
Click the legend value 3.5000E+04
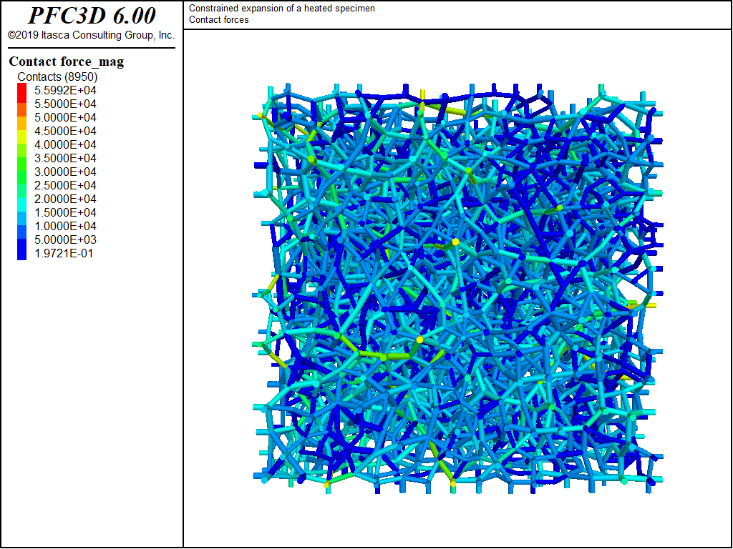point(65,158)
